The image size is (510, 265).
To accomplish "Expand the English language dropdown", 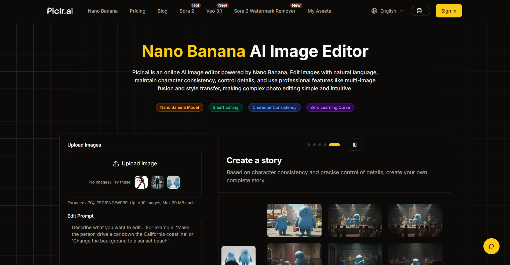I will [x=388, y=11].
